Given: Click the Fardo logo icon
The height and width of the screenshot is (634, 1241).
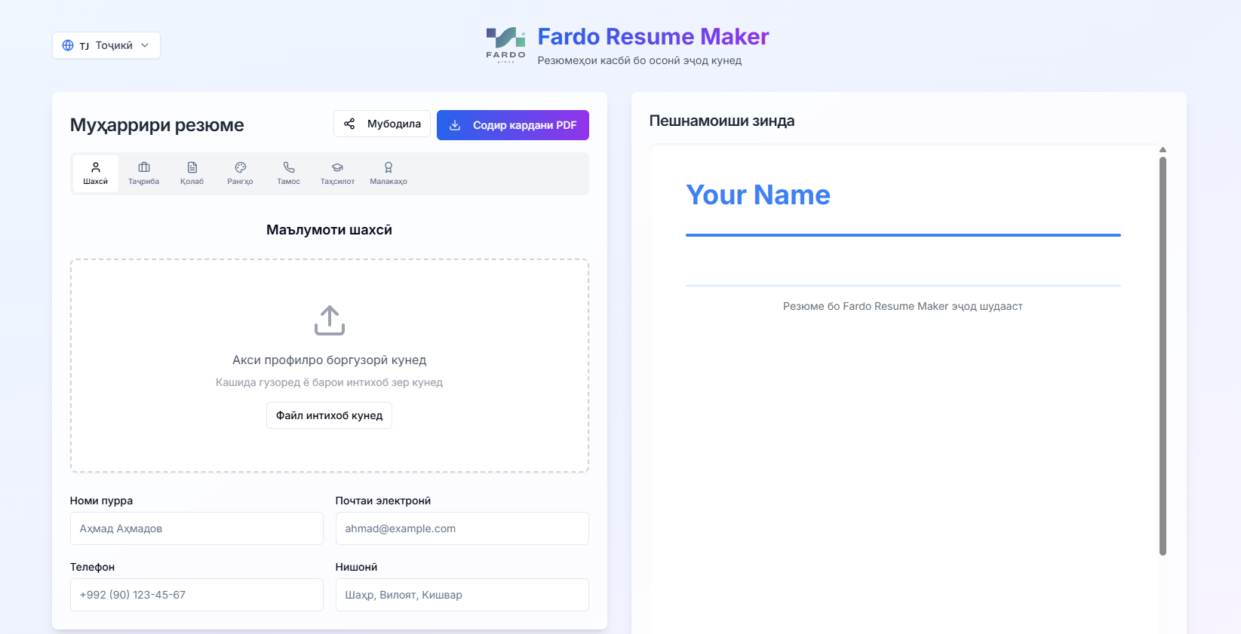Looking at the screenshot, I should coord(505,44).
